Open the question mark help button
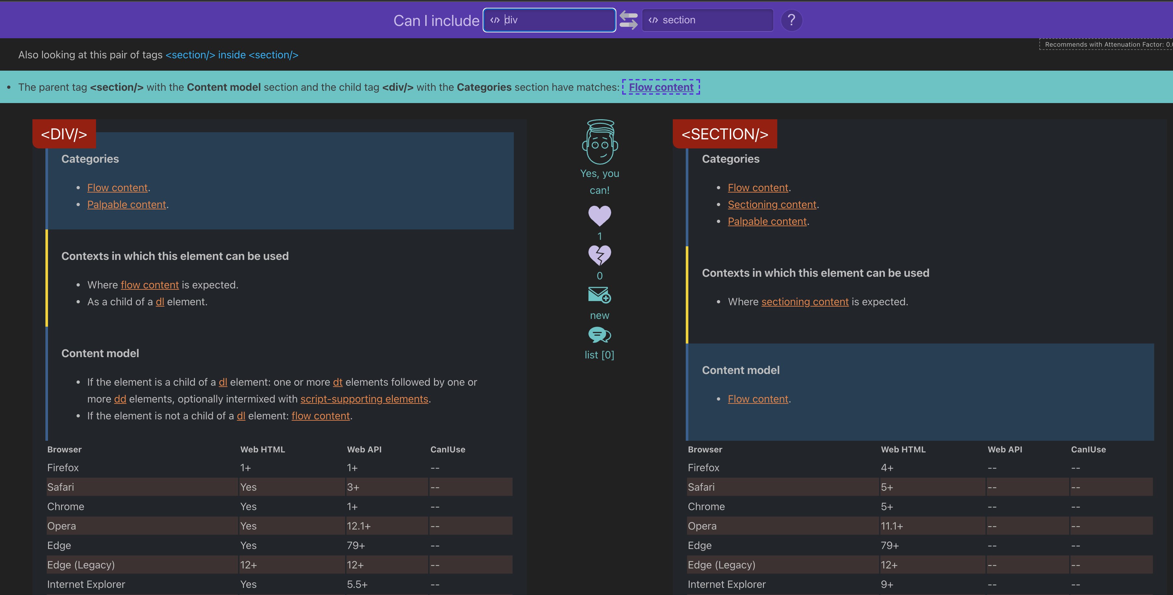Screen dimensions: 1173x595 click(792, 20)
